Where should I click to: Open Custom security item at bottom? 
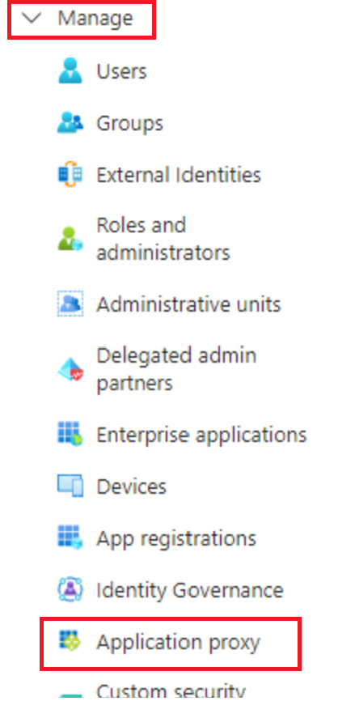171,690
